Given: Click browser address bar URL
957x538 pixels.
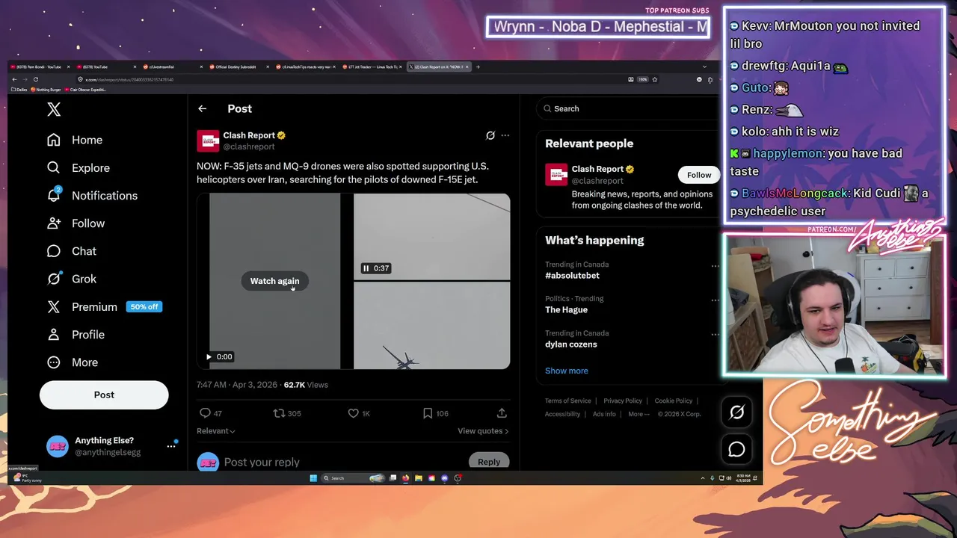Looking at the screenshot, I should 129,79.
